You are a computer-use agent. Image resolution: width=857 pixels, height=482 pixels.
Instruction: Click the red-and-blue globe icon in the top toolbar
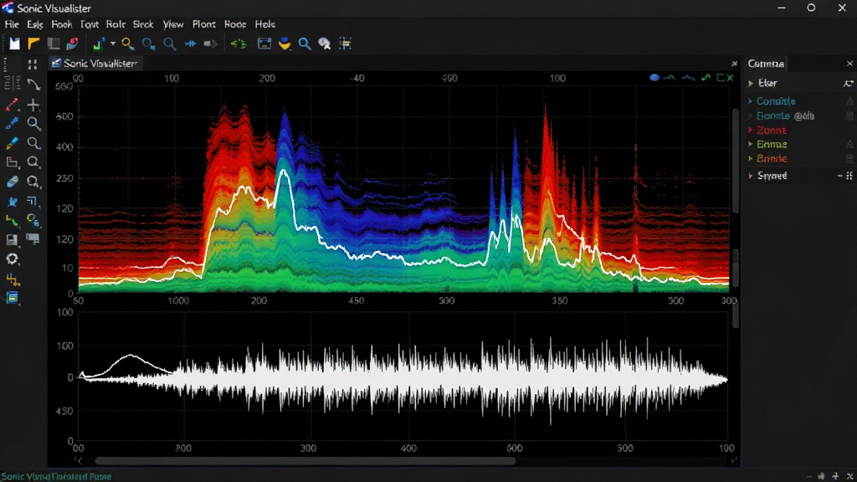(72, 44)
